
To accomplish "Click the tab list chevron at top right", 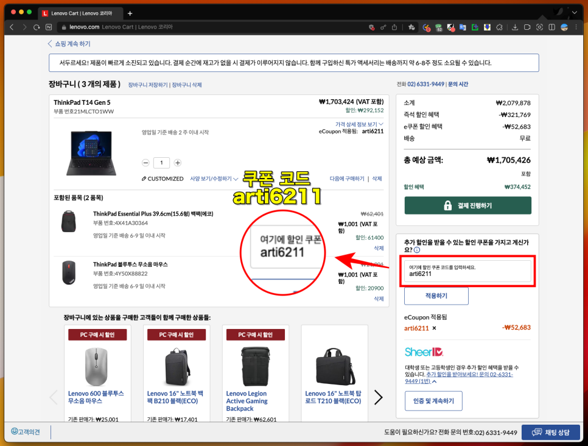I will tap(575, 12).
